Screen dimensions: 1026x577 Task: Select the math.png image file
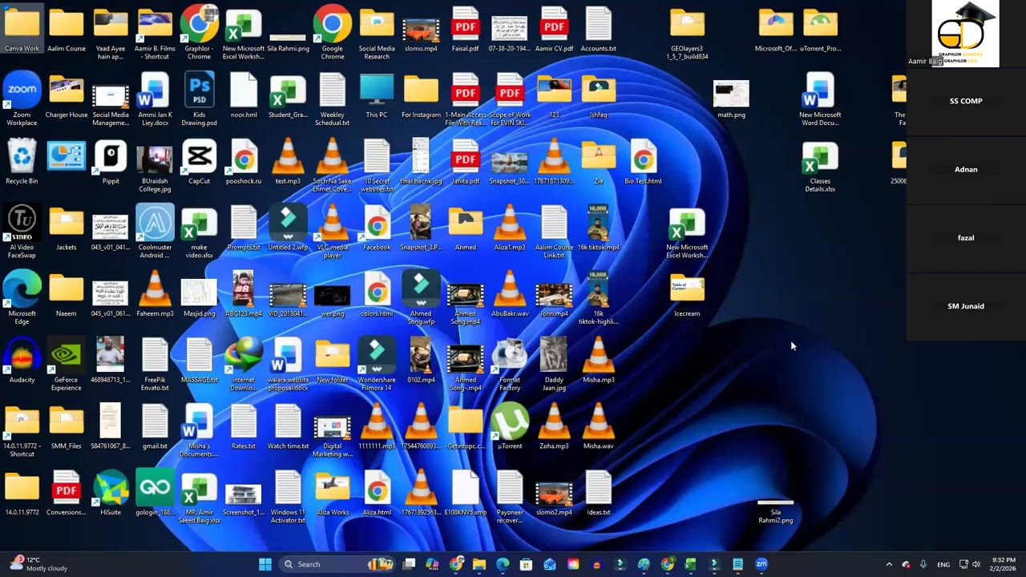731,99
